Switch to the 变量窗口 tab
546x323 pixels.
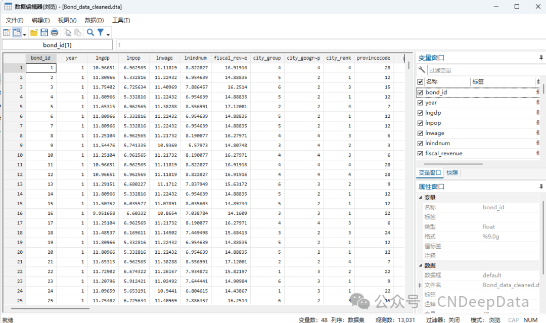tap(430, 173)
